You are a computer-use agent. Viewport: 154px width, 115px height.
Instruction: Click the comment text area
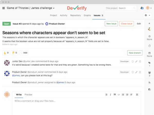coord(77,107)
